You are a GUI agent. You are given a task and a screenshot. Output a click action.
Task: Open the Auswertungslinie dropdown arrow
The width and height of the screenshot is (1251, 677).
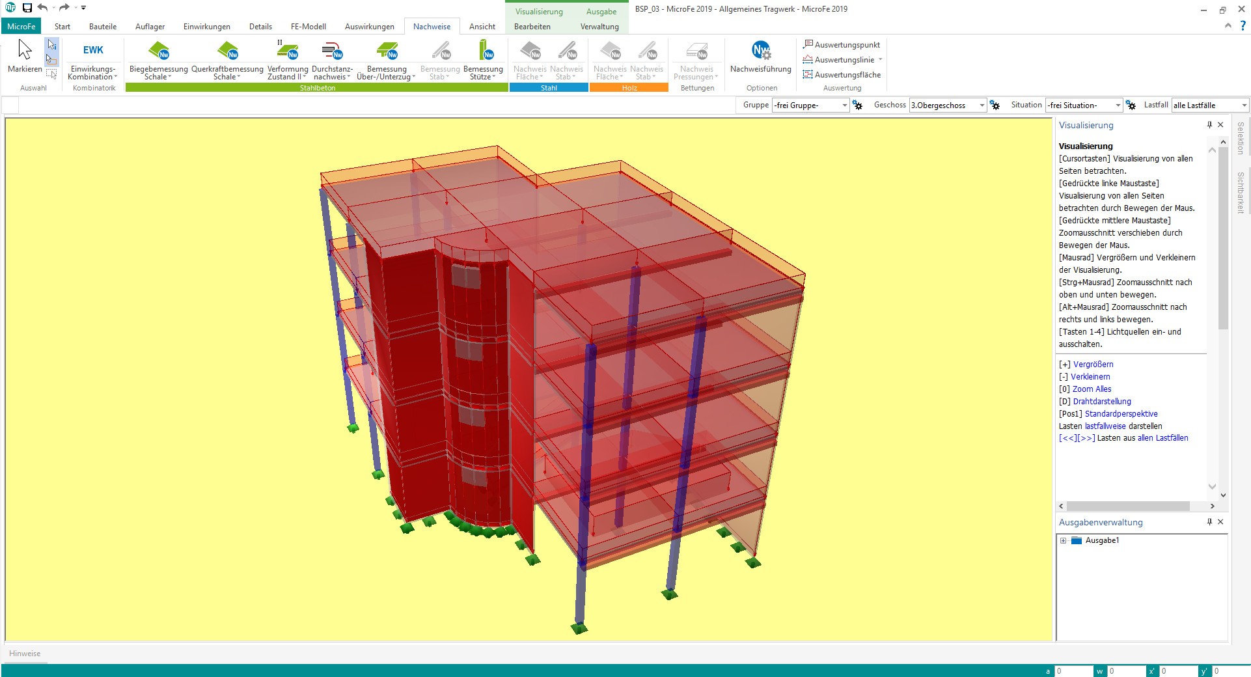coord(880,60)
